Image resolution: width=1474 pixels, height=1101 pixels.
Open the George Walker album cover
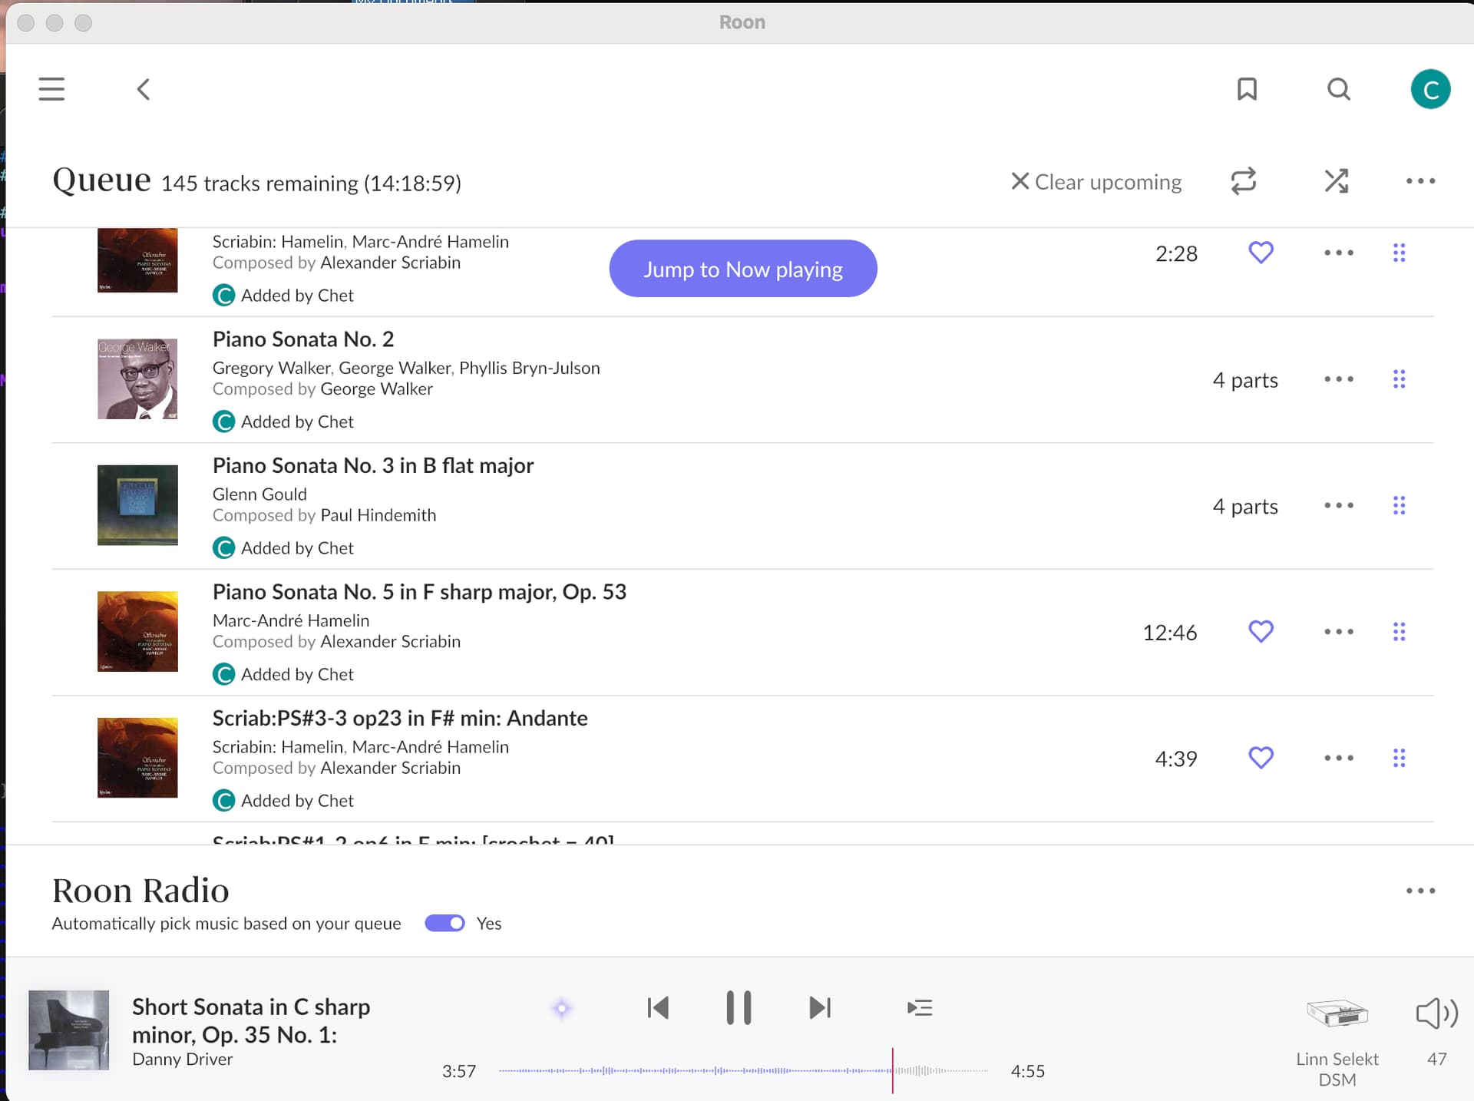(137, 379)
